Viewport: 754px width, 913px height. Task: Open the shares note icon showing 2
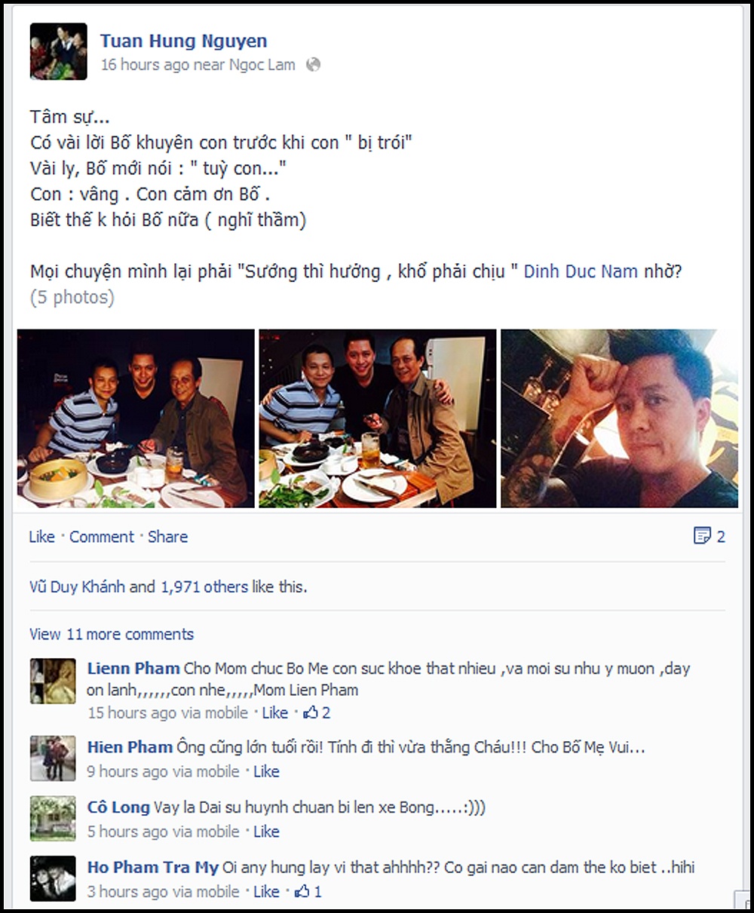click(x=709, y=536)
